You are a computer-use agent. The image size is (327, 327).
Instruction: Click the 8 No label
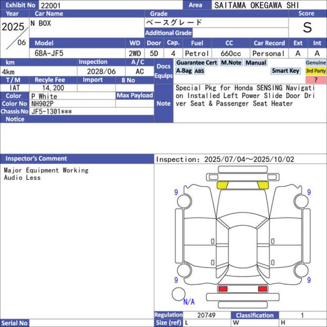(x=128, y=80)
